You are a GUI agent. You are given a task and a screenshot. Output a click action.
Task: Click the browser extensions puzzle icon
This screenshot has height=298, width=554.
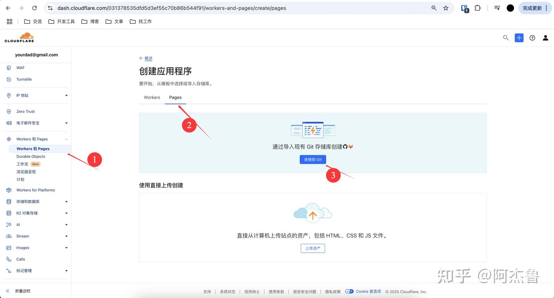(x=477, y=8)
